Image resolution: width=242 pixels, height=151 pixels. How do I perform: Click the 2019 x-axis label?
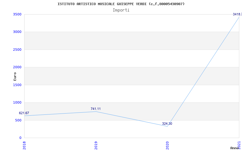[96, 146]
